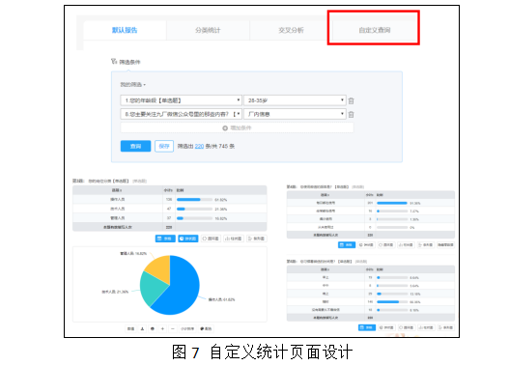The height and width of the screenshot is (366, 509).
Task: Click the 21.36% row in the pie-chart question's table
Action: pos(170,209)
